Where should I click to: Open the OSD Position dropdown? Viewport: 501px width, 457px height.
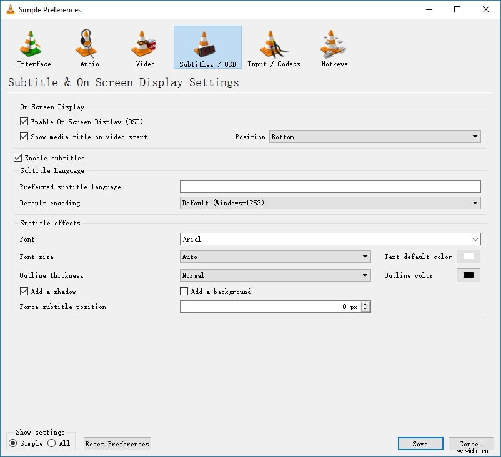pyautogui.click(x=375, y=137)
